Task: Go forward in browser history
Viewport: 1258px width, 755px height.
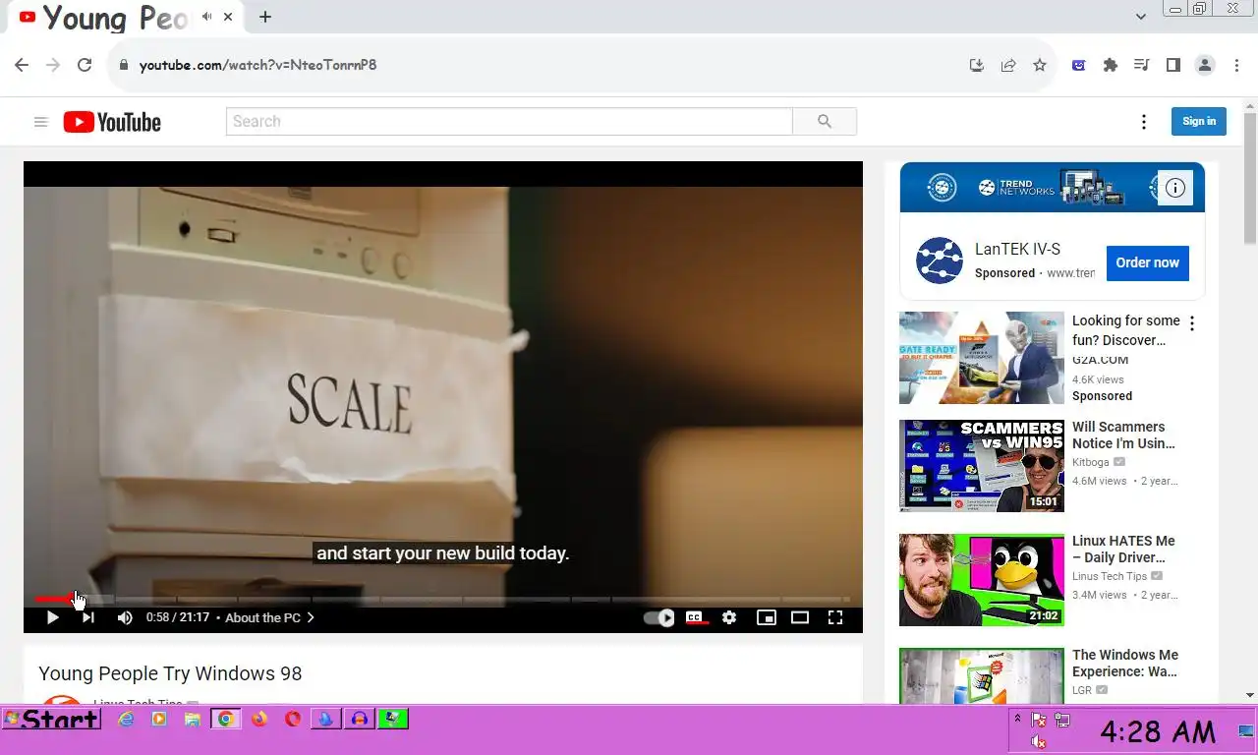Action: [53, 65]
